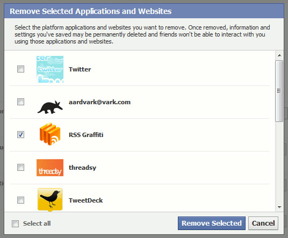The width and height of the screenshot is (288, 238).
Task: Click the 'aardvark@vark.com' app name
Action: (99, 102)
